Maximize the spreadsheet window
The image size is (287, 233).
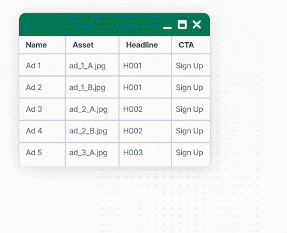tap(182, 24)
